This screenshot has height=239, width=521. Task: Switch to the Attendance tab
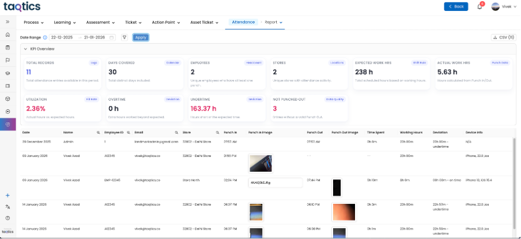click(243, 22)
